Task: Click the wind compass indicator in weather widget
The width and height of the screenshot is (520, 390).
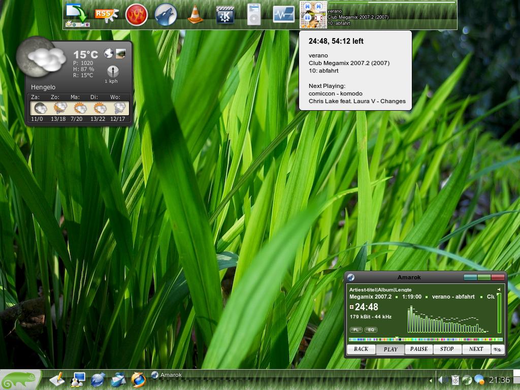Action: tap(113, 71)
